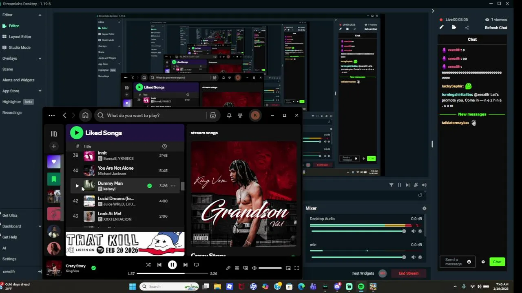Open Studio Mode in Streamlabs sidebar
Screen dimensions: 522x293
pyautogui.click(x=20, y=48)
